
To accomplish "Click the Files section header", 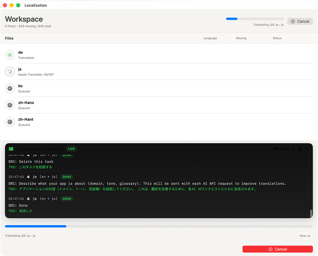I will click(x=9, y=38).
